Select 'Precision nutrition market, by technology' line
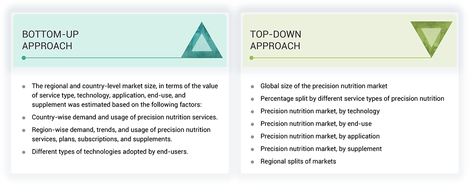The width and height of the screenshot is (469, 185). (x=320, y=111)
